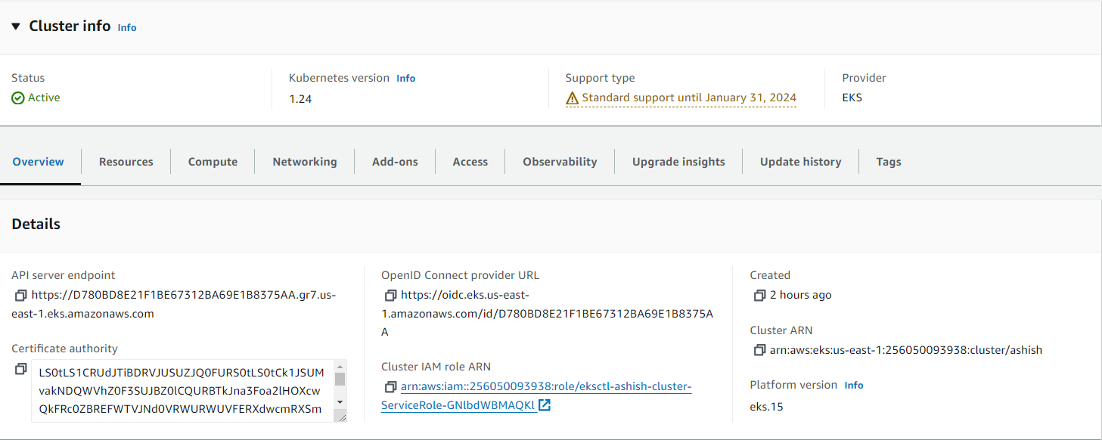Follow the eksctl-ashish-cluster ServiceRole ARN link

pos(536,396)
